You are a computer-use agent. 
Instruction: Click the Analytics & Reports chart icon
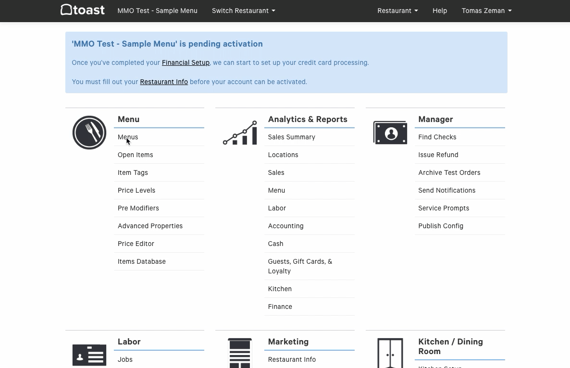(x=240, y=133)
